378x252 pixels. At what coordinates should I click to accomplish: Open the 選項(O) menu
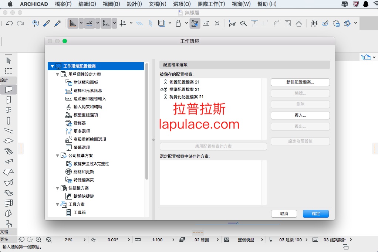click(x=182, y=4)
